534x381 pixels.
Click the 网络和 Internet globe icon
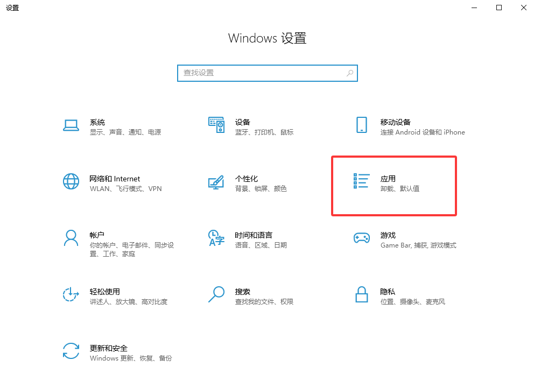[71, 181]
